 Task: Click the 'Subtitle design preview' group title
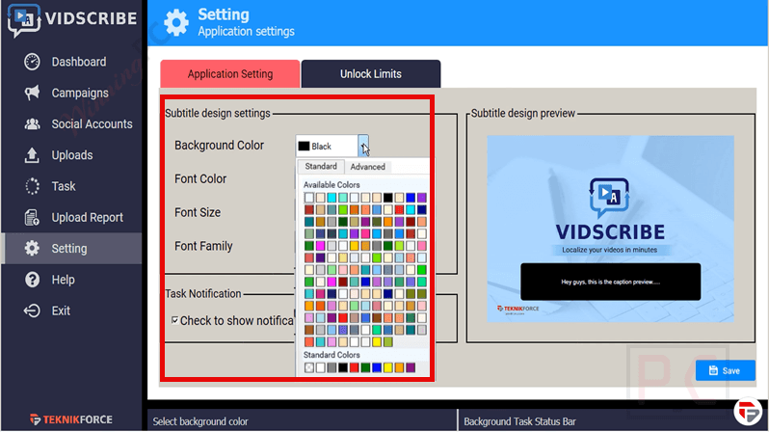[523, 114]
